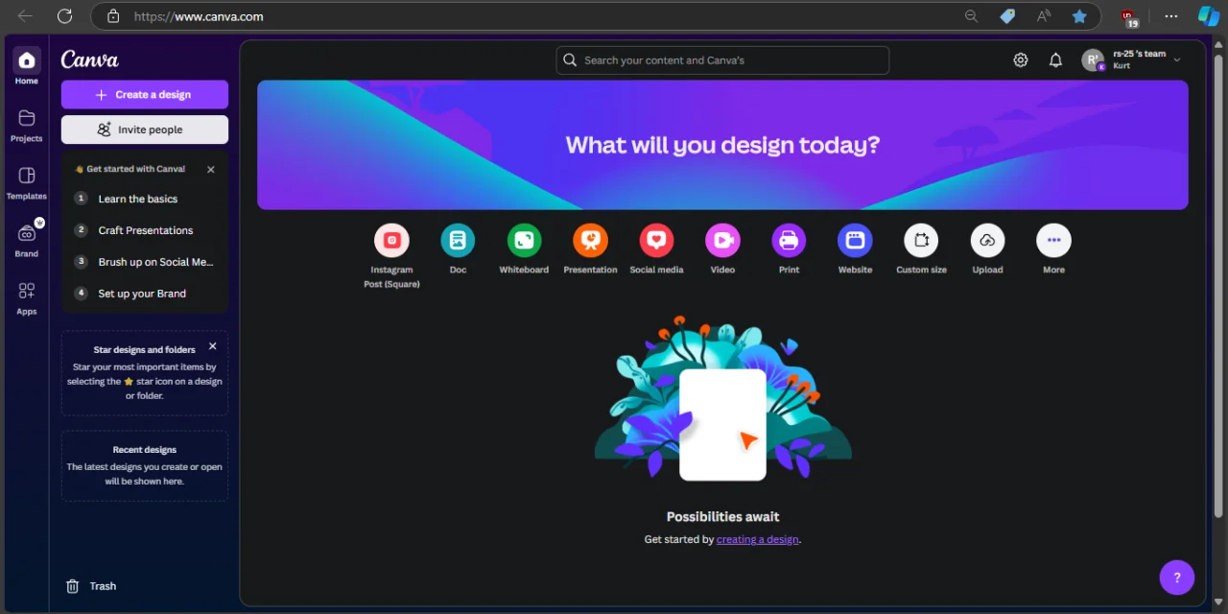This screenshot has height=614, width=1228.
Task: Open the notifications bell
Action: (1055, 60)
